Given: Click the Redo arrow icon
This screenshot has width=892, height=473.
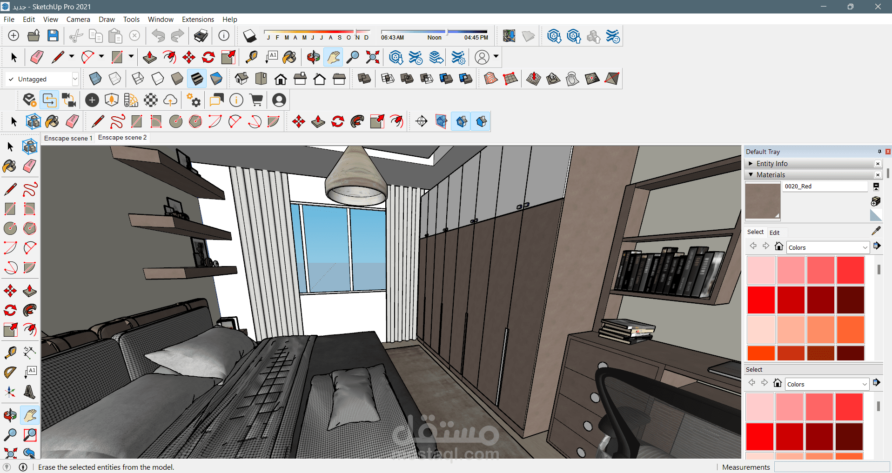Looking at the screenshot, I should (178, 36).
